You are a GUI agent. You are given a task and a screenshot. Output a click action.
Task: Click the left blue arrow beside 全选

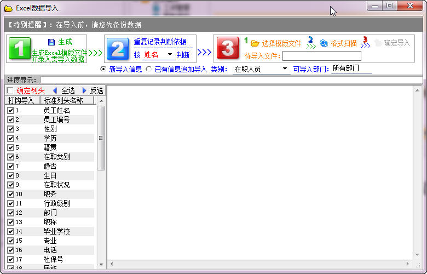55,90
